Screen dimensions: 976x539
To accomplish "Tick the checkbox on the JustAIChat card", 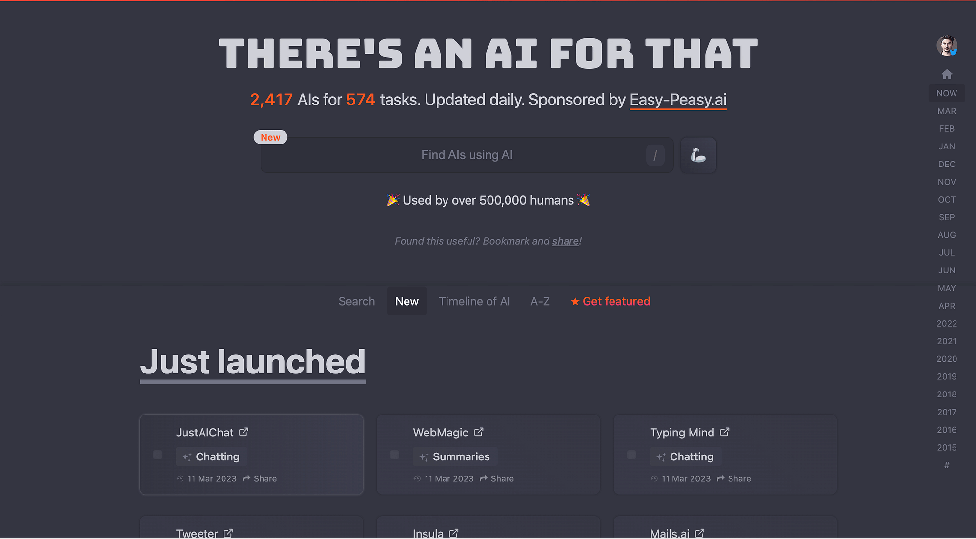I will (x=158, y=455).
